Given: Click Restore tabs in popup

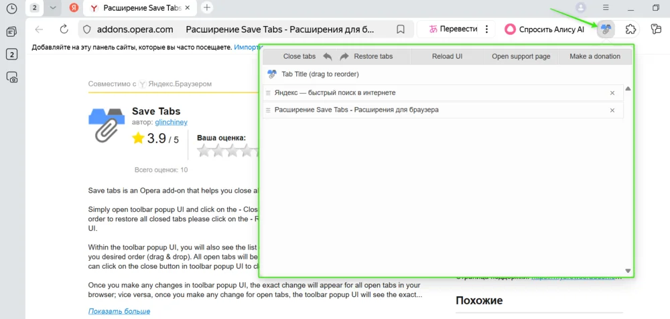Looking at the screenshot, I should [x=373, y=56].
